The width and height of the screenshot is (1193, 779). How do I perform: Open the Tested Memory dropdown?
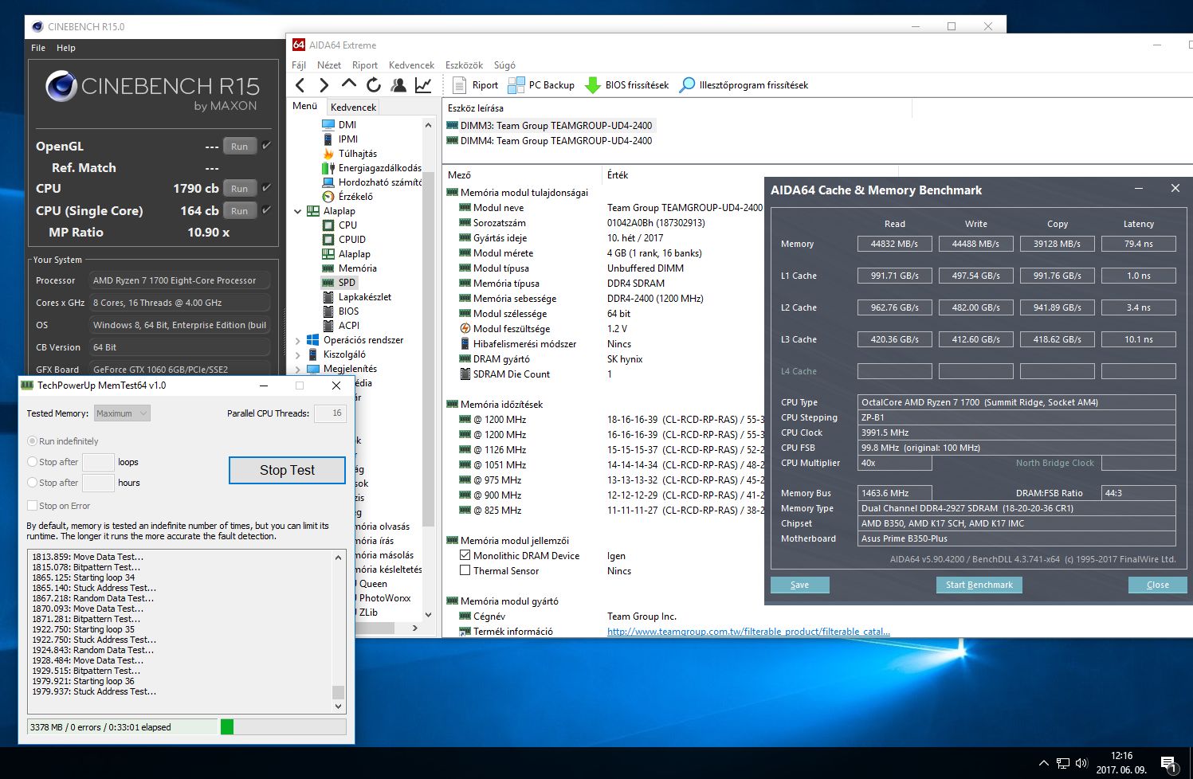pos(122,413)
